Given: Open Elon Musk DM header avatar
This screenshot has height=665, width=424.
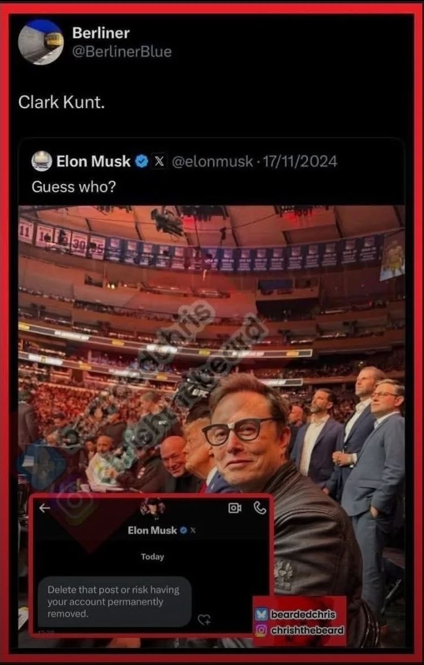Looking at the screenshot, I should click(x=153, y=508).
